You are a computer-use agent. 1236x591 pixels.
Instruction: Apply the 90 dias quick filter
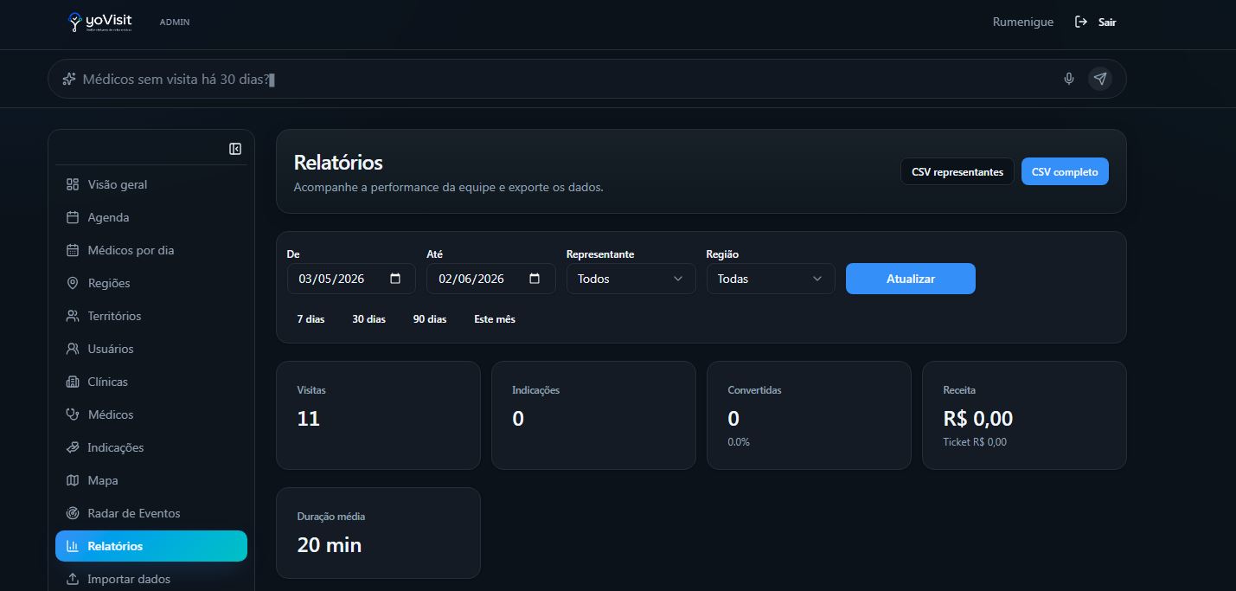(430, 319)
